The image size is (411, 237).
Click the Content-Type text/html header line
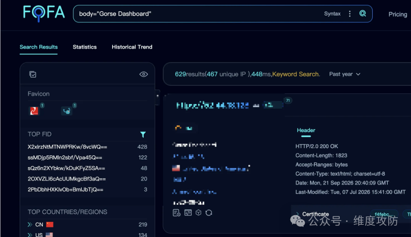[x=340, y=173]
